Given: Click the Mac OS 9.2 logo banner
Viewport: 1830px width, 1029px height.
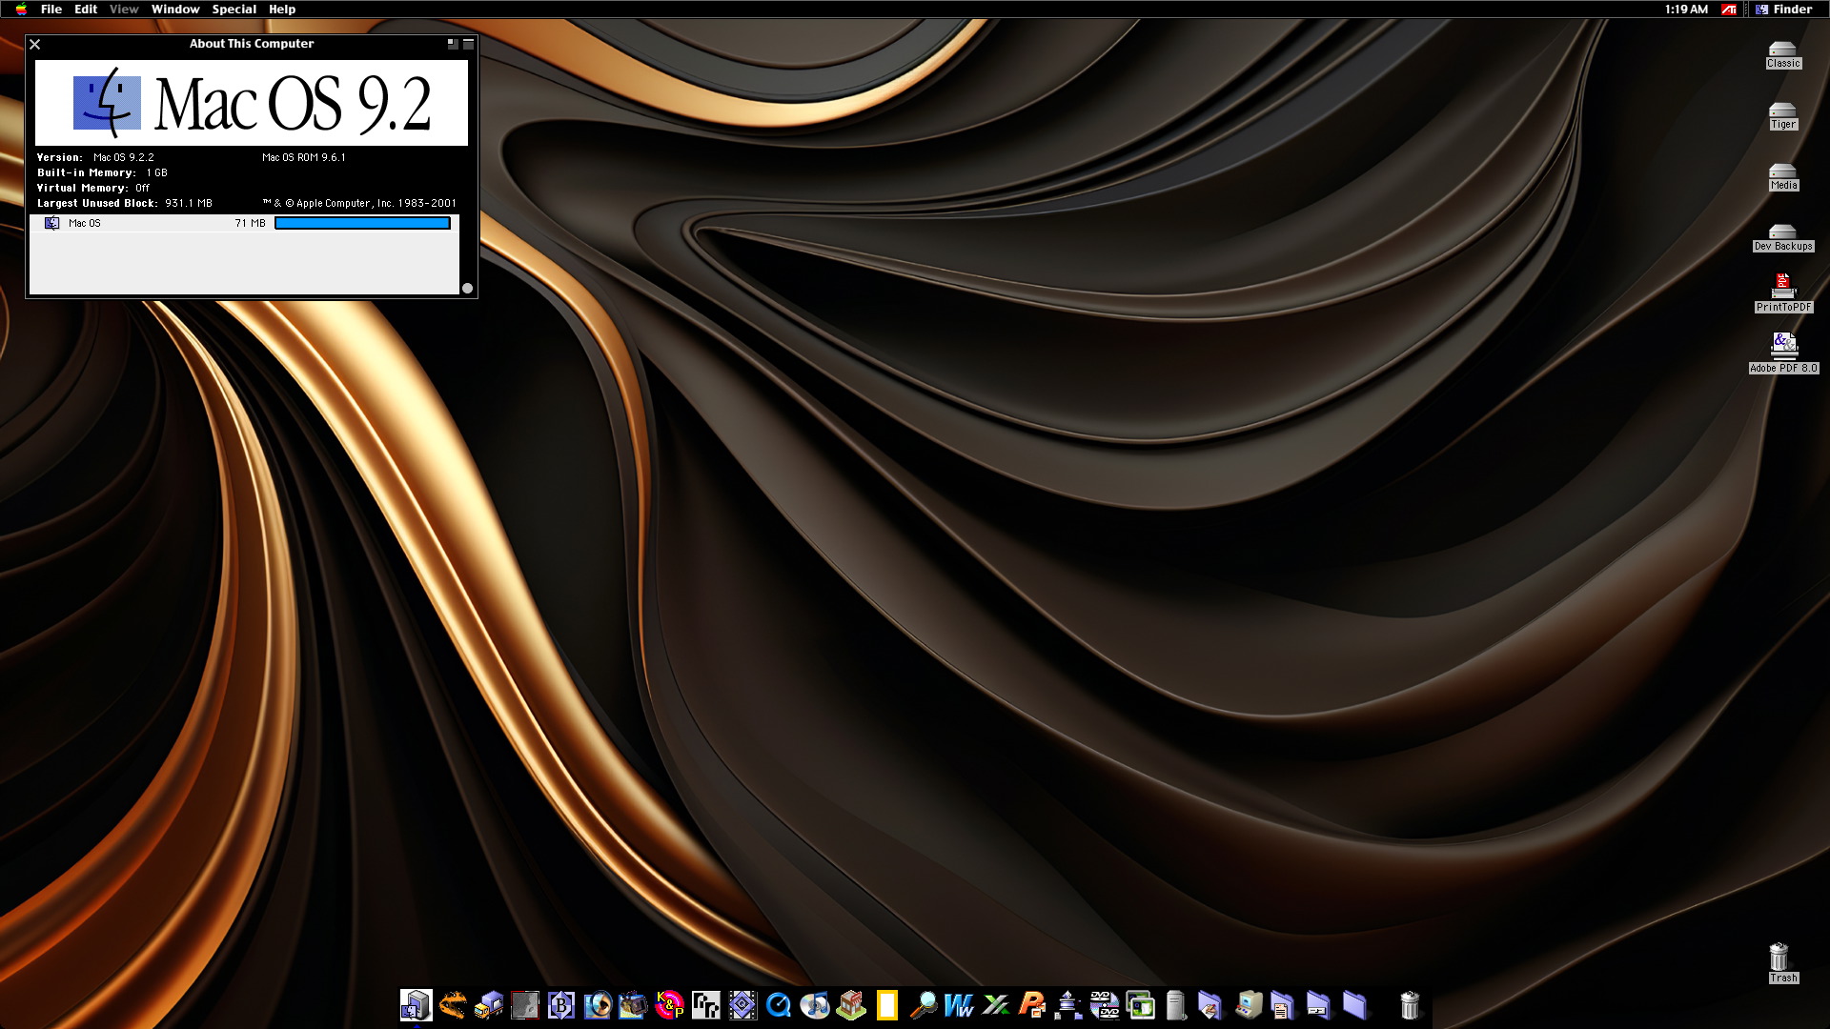Looking at the screenshot, I should click(x=252, y=103).
